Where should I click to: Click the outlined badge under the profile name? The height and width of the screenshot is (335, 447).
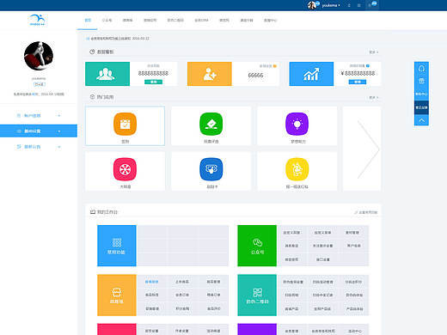point(40,84)
